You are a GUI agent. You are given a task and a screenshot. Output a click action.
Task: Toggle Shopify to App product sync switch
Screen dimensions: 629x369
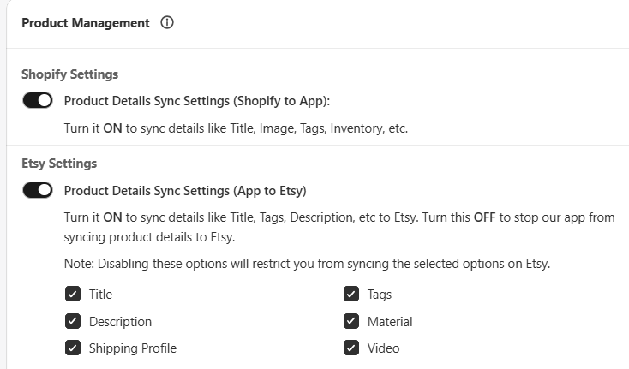click(x=38, y=100)
